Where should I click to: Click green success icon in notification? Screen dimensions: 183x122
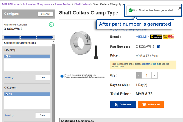tap(131, 10)
